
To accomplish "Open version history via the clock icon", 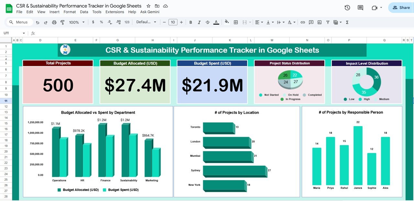I will point(347,7).
